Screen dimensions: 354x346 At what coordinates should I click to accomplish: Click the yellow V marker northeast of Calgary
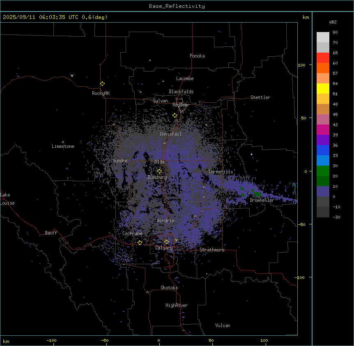[x=176, y=240]
